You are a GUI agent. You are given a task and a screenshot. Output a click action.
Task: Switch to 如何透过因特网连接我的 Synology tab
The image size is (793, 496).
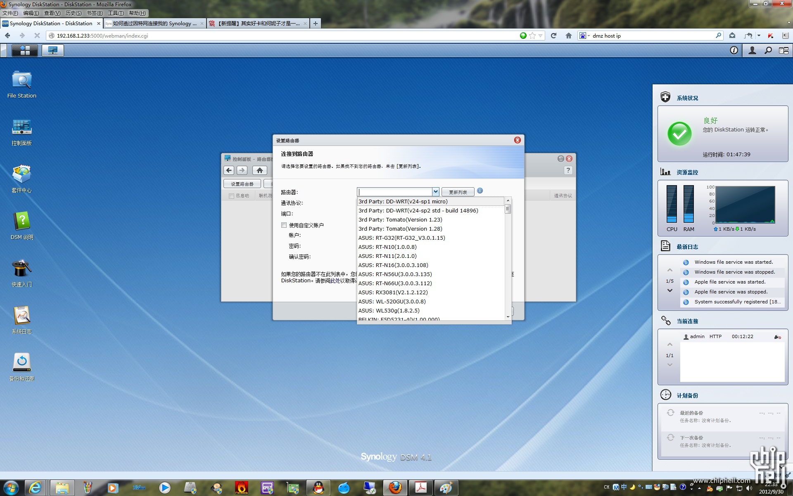[155, 24]
